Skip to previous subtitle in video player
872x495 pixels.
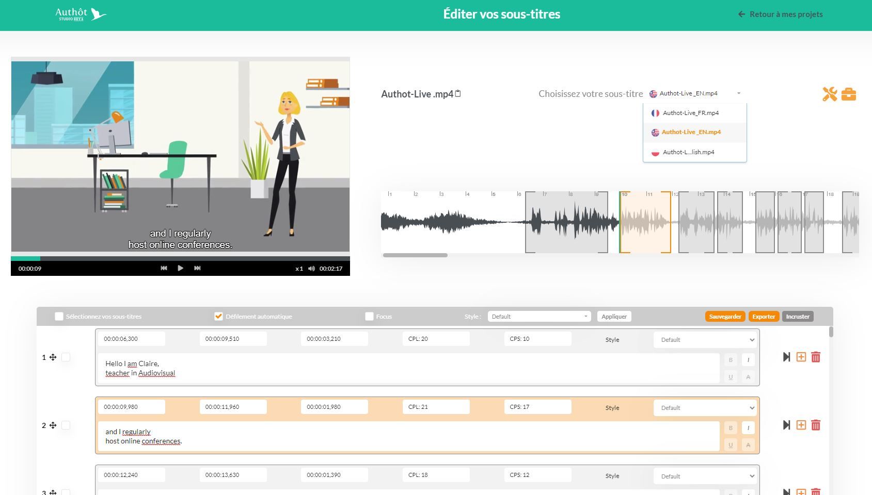click(164, 268)
